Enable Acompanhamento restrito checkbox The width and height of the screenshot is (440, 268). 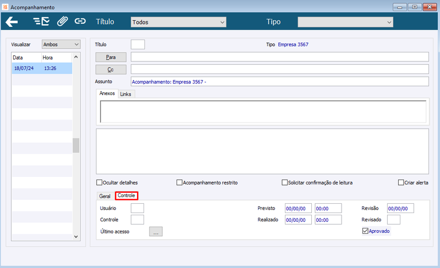coord(179,182)
